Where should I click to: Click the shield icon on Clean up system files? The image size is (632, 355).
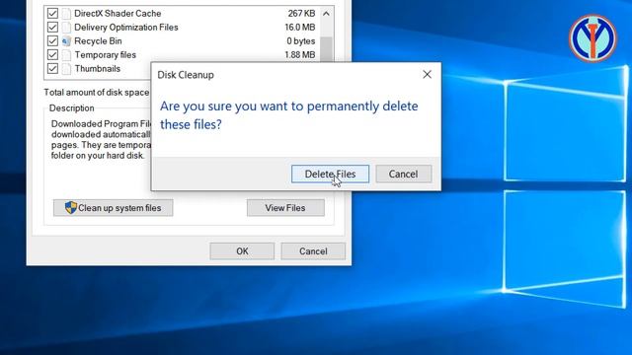pos(71,208)
